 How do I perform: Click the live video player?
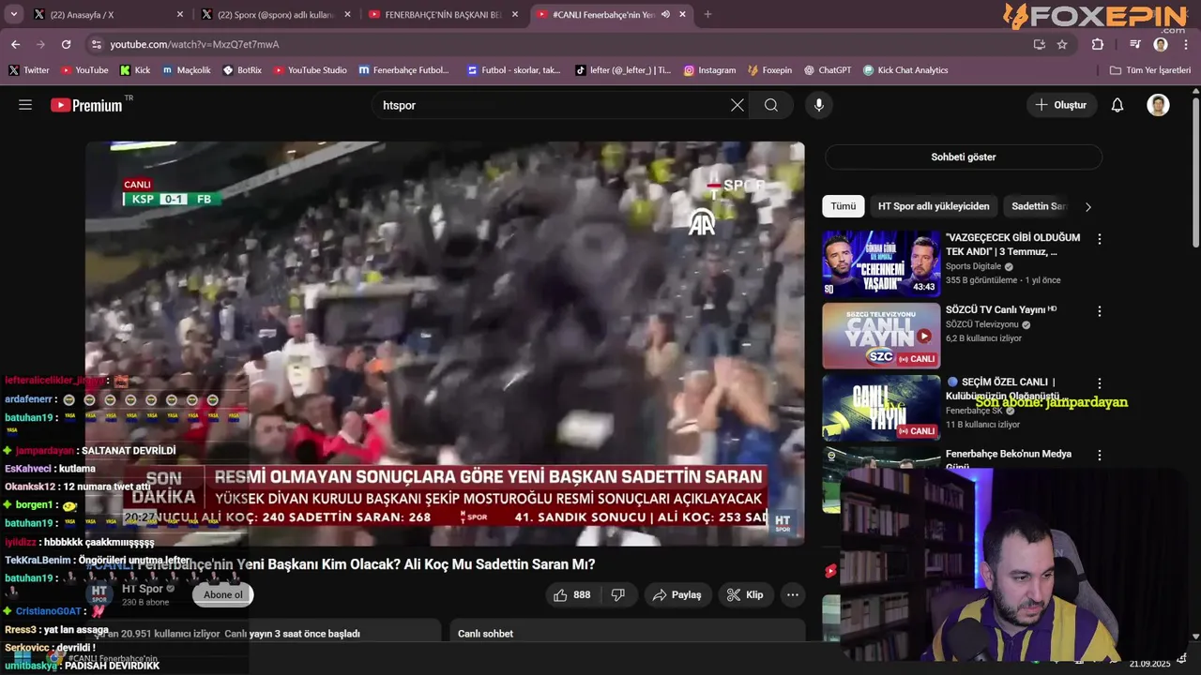point(445,343)
